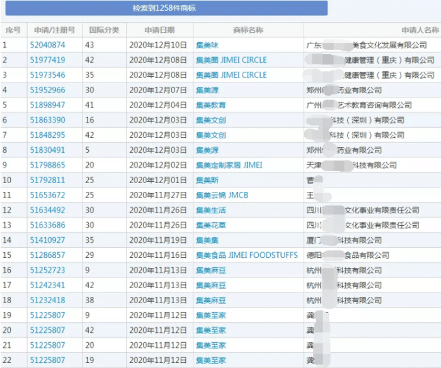The image size is (441, 368).
Task: Select class 41 in the 集美教育 row
Action: tap(89, 105)
